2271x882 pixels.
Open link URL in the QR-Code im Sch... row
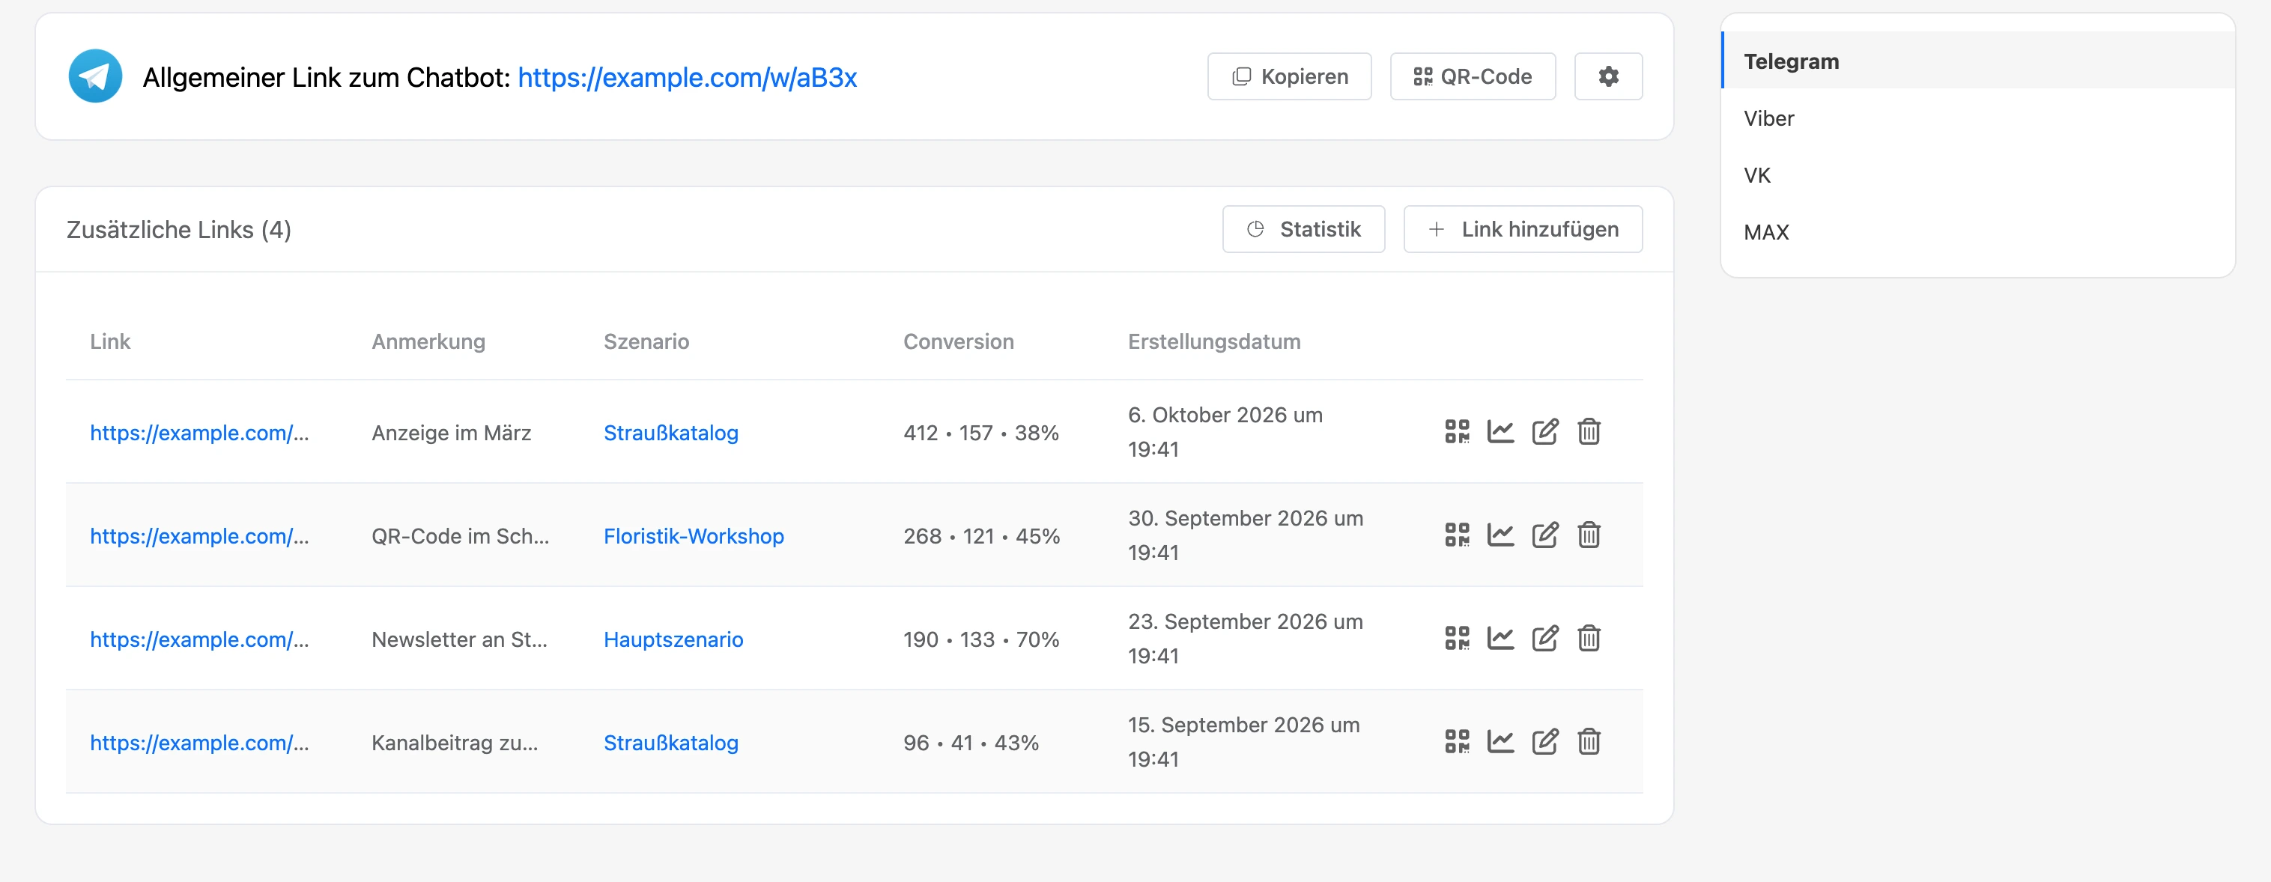tap(199, 536)
